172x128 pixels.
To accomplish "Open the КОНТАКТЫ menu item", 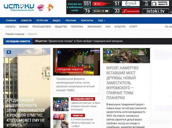I will pyautogui.click(x=87, y=21).
